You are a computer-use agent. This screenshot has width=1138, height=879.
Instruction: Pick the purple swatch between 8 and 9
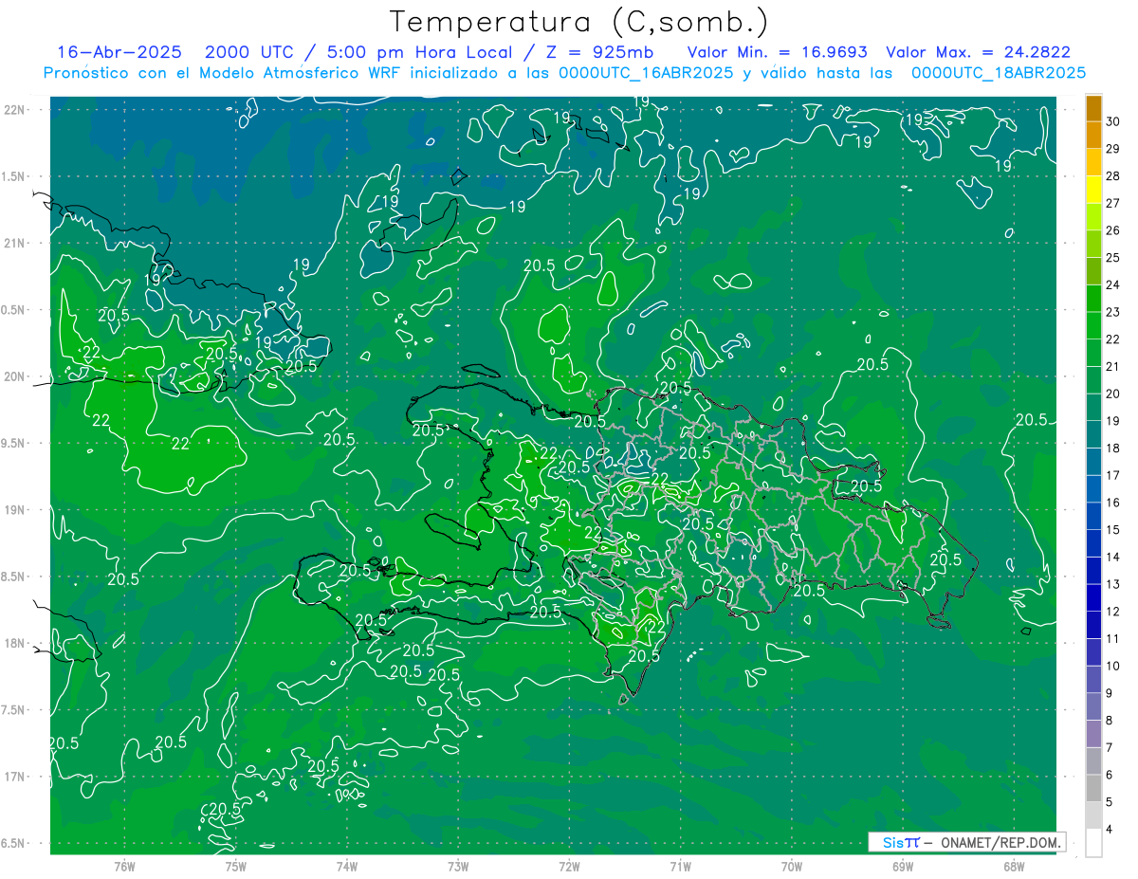click(x=1093, y=707)
